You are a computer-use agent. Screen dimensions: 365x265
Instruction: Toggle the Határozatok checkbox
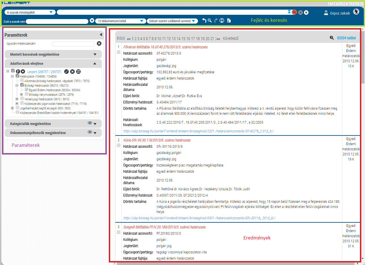tap(18, 76)
